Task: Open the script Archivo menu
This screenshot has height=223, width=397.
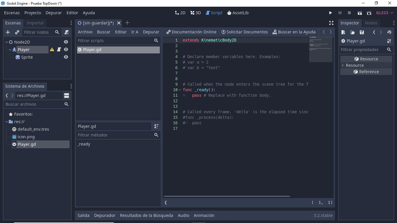Action: coord(85,32)
